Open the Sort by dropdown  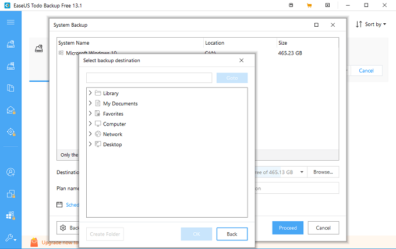click(x=376, y=24)
